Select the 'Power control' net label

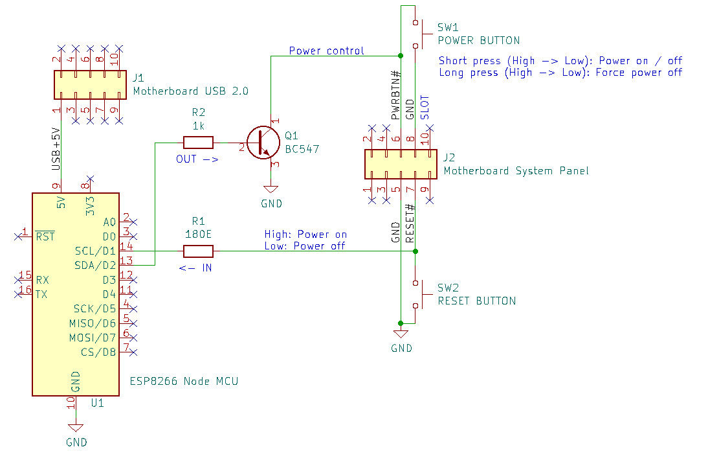point(326,51)
